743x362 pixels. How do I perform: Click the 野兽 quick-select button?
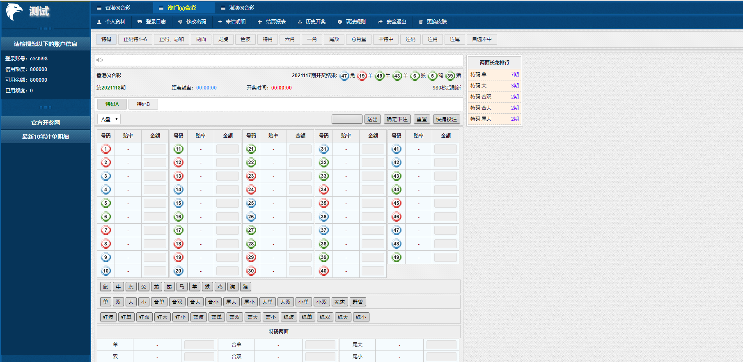tap(358, 302)
